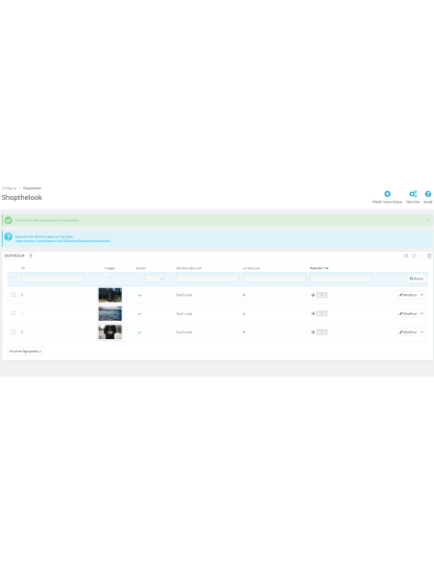Sort by Nombre del look column
The height and width of the screenshot is (561, 434).
(189, 268)
